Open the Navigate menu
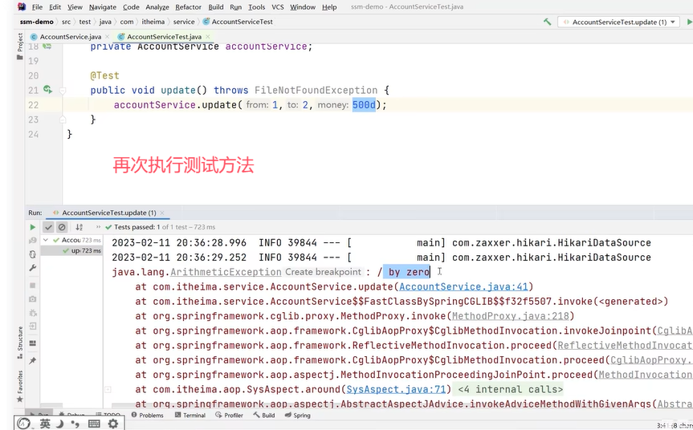This screenshot has height=430, width=693. [103, 7]
